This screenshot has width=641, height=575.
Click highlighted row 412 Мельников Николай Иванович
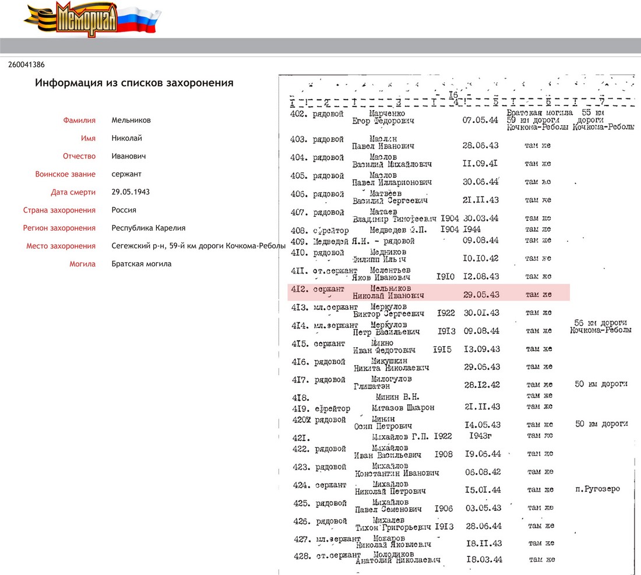click(429, 292)
